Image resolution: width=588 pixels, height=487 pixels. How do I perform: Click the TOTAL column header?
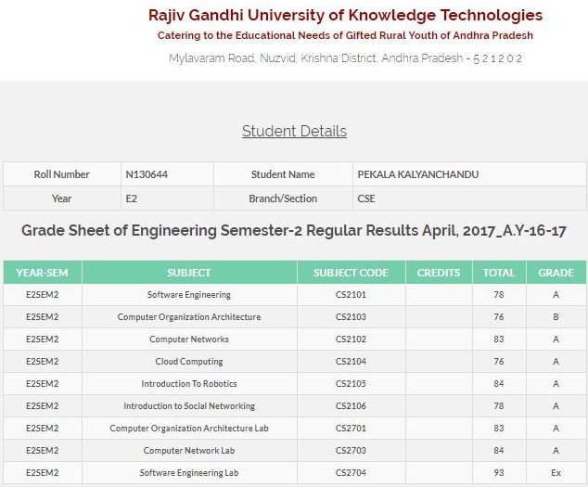tap(499, 273)
